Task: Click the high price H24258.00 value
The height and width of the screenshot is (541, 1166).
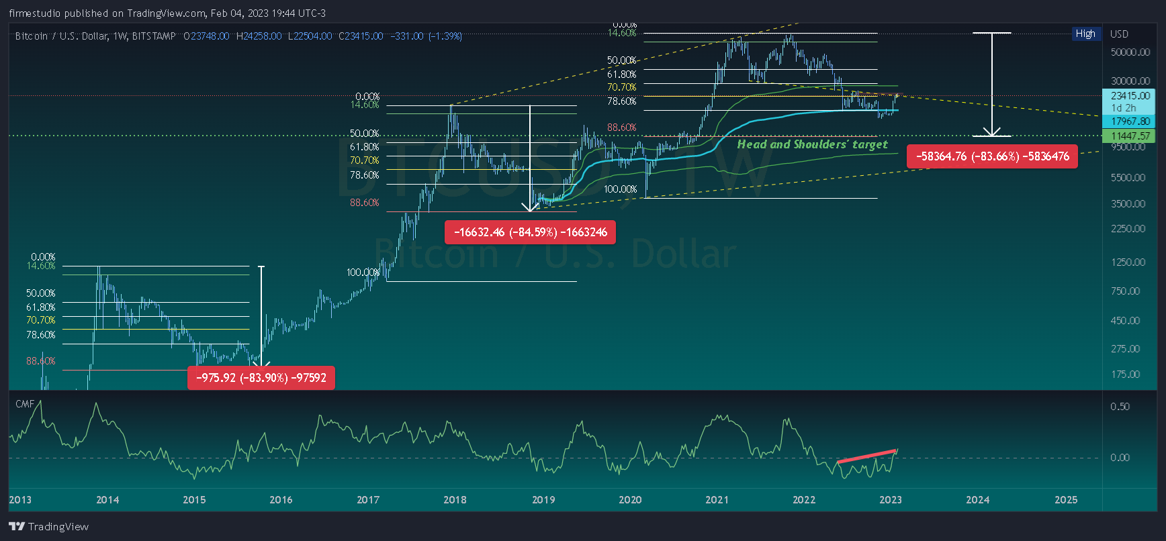Action: point(259,36)
